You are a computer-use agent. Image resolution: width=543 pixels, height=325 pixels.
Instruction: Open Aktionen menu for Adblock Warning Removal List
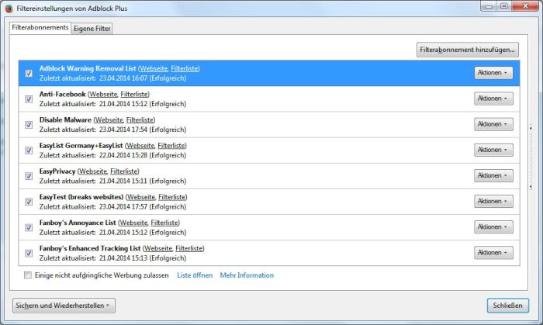point(493,73)
